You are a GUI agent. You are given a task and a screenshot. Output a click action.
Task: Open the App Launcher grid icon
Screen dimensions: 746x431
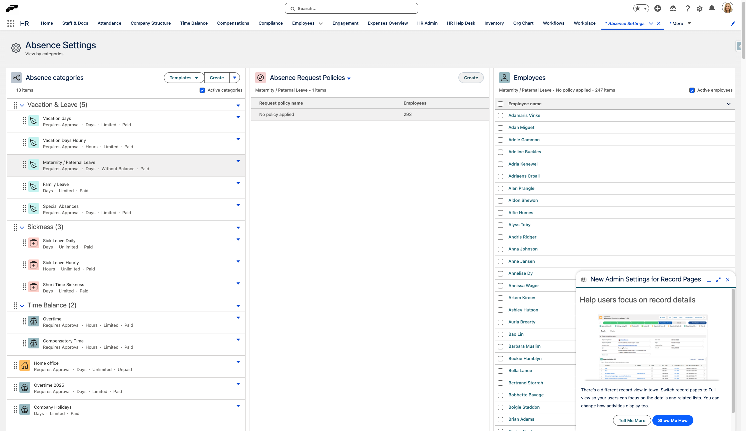click(11, 23)
